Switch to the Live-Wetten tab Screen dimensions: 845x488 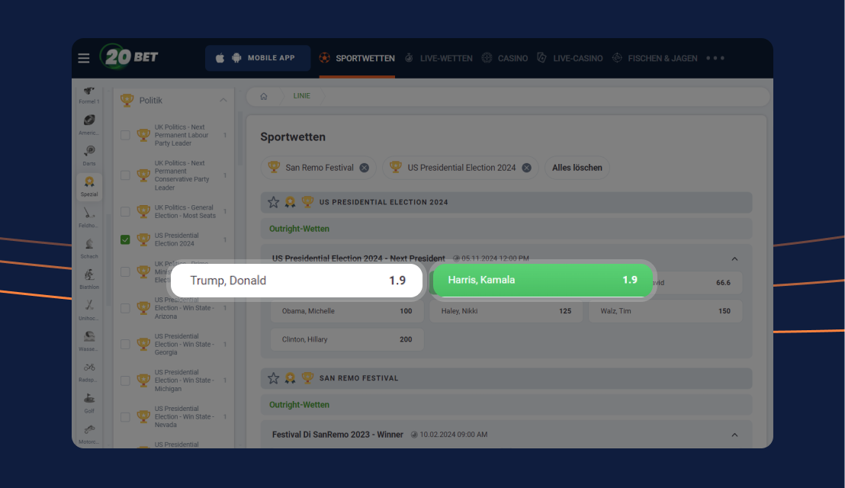click(x=439, y=58)
